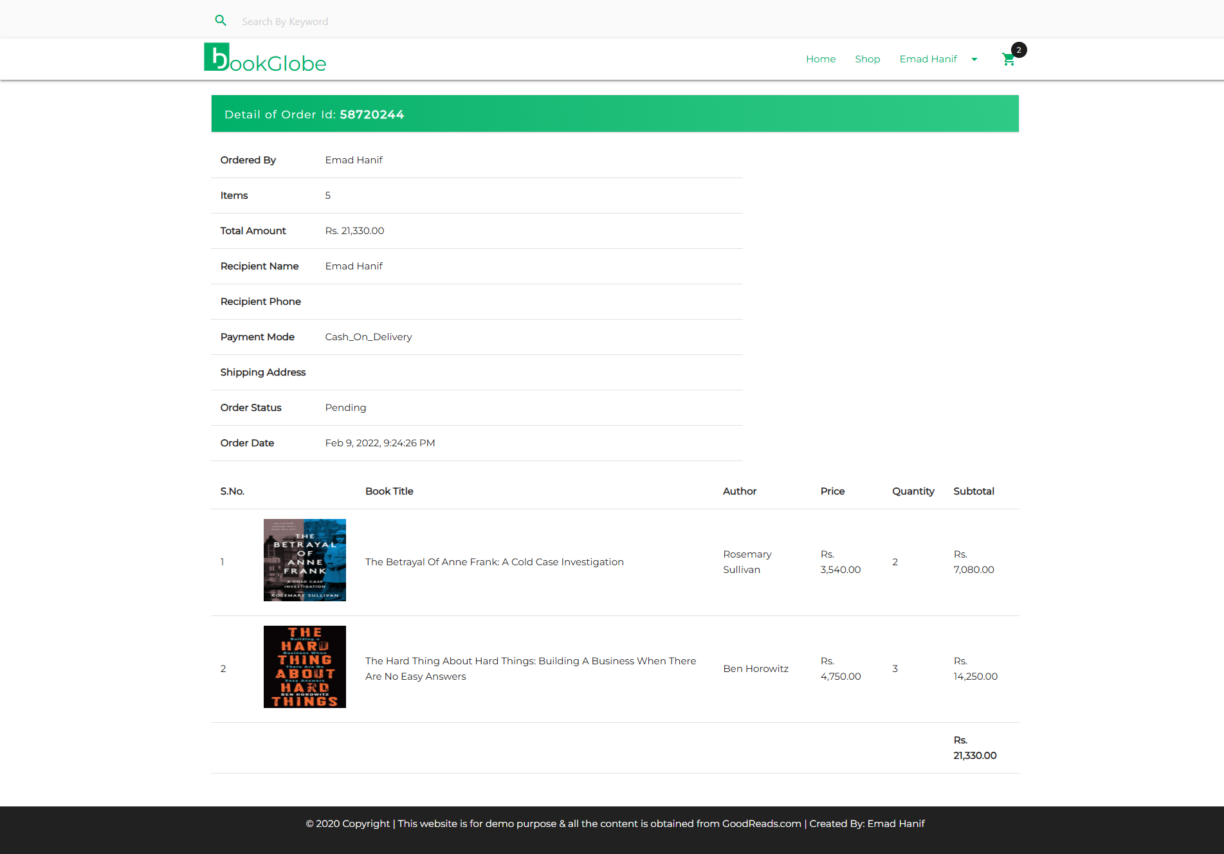The image size is (1224, 854).
Task: Click the search magnifier icon
Action: [x=221, y=20]
